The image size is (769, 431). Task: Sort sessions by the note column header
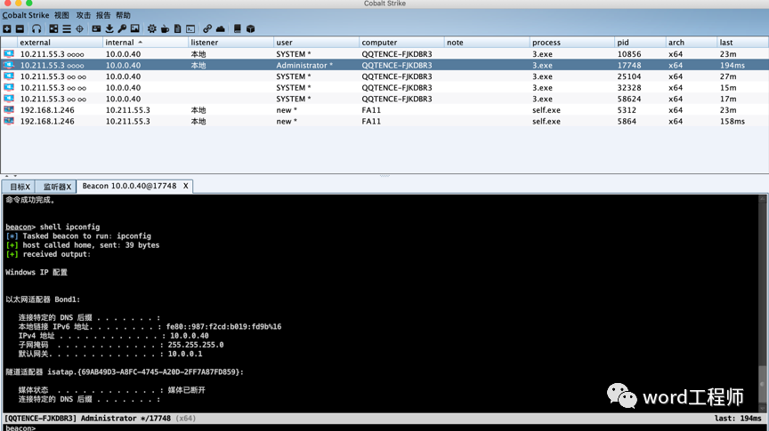(x=487, y=43)
